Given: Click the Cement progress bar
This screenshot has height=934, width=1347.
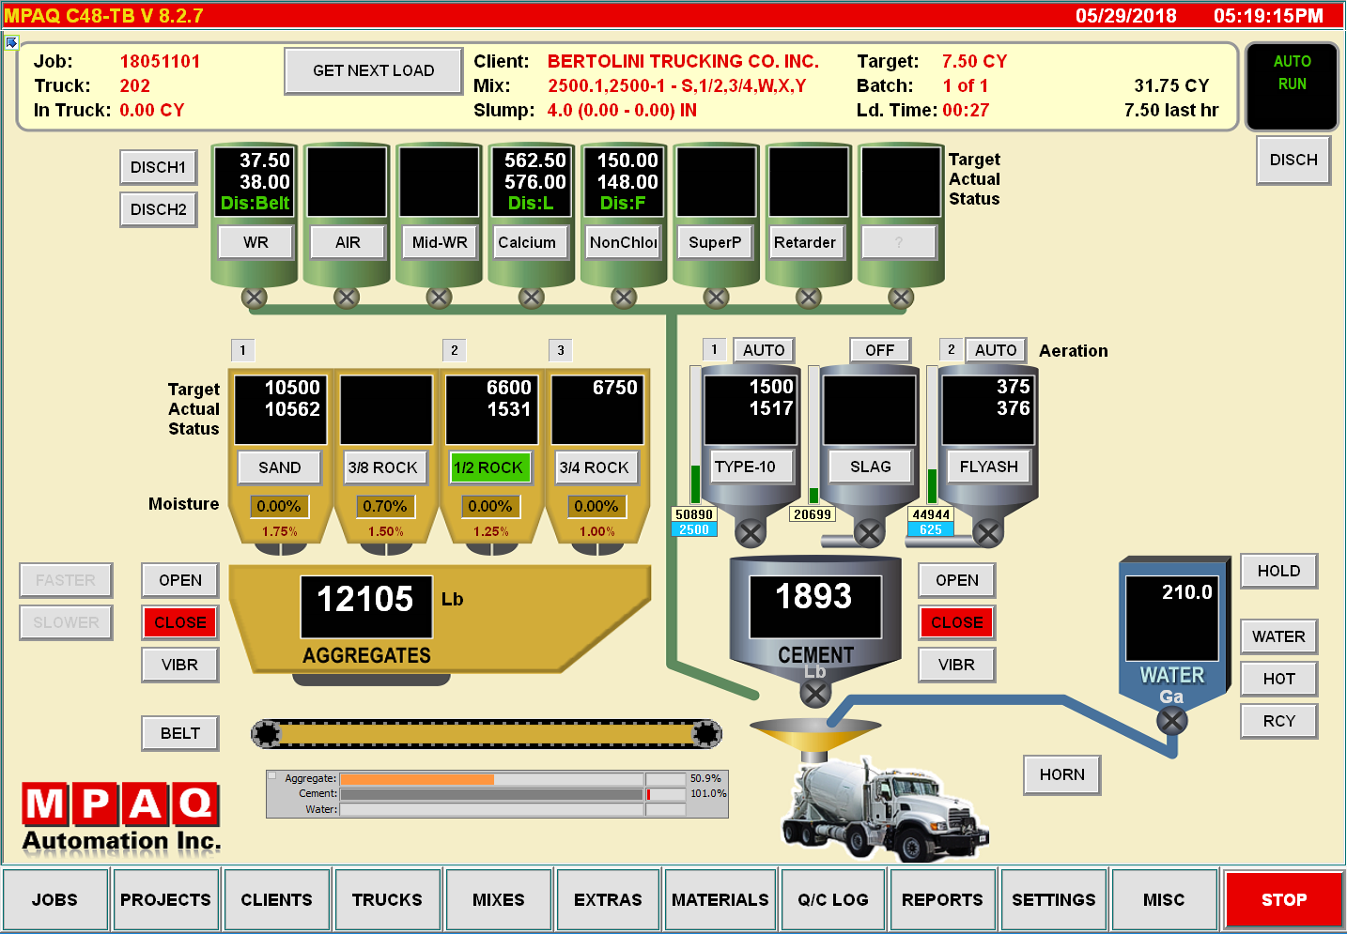Looking at the screenshot, I should coord(492,794).
